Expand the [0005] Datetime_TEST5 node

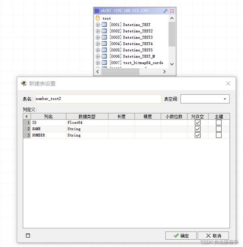pos(98,50)
